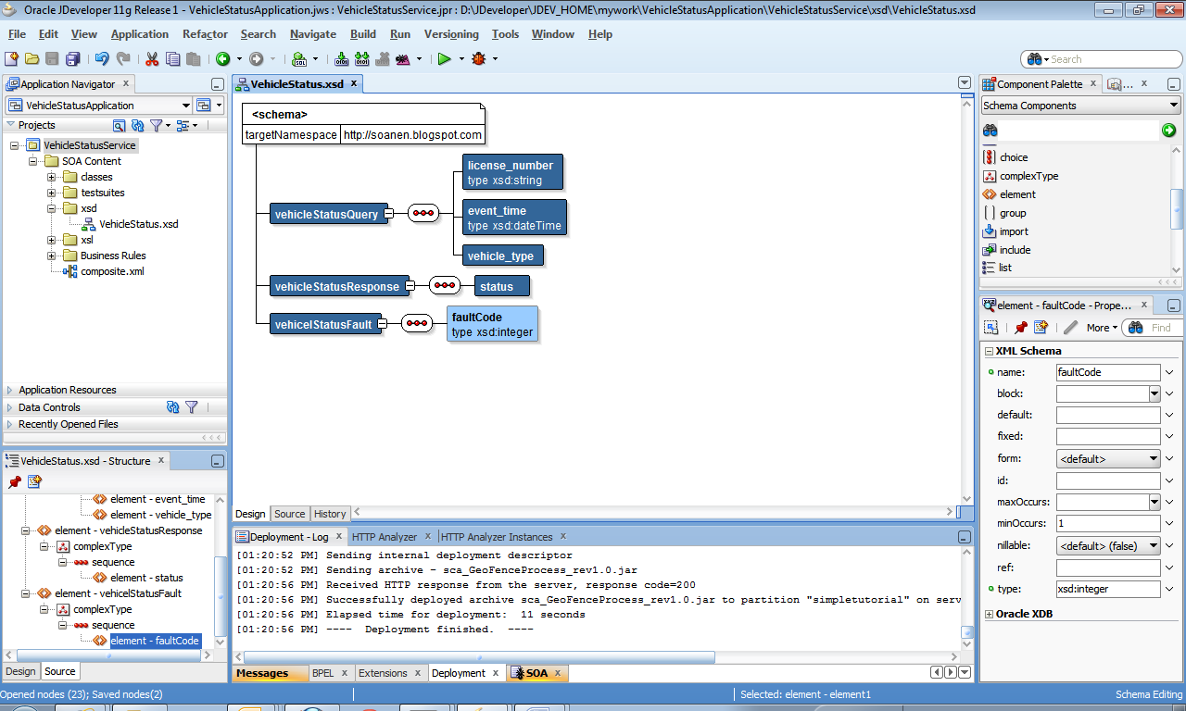
Task: Collapse the XML Schema properties section
Action: click(989, 351)
